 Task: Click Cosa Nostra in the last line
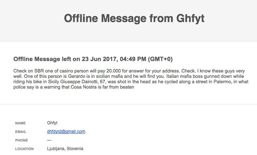coord(84,87)
